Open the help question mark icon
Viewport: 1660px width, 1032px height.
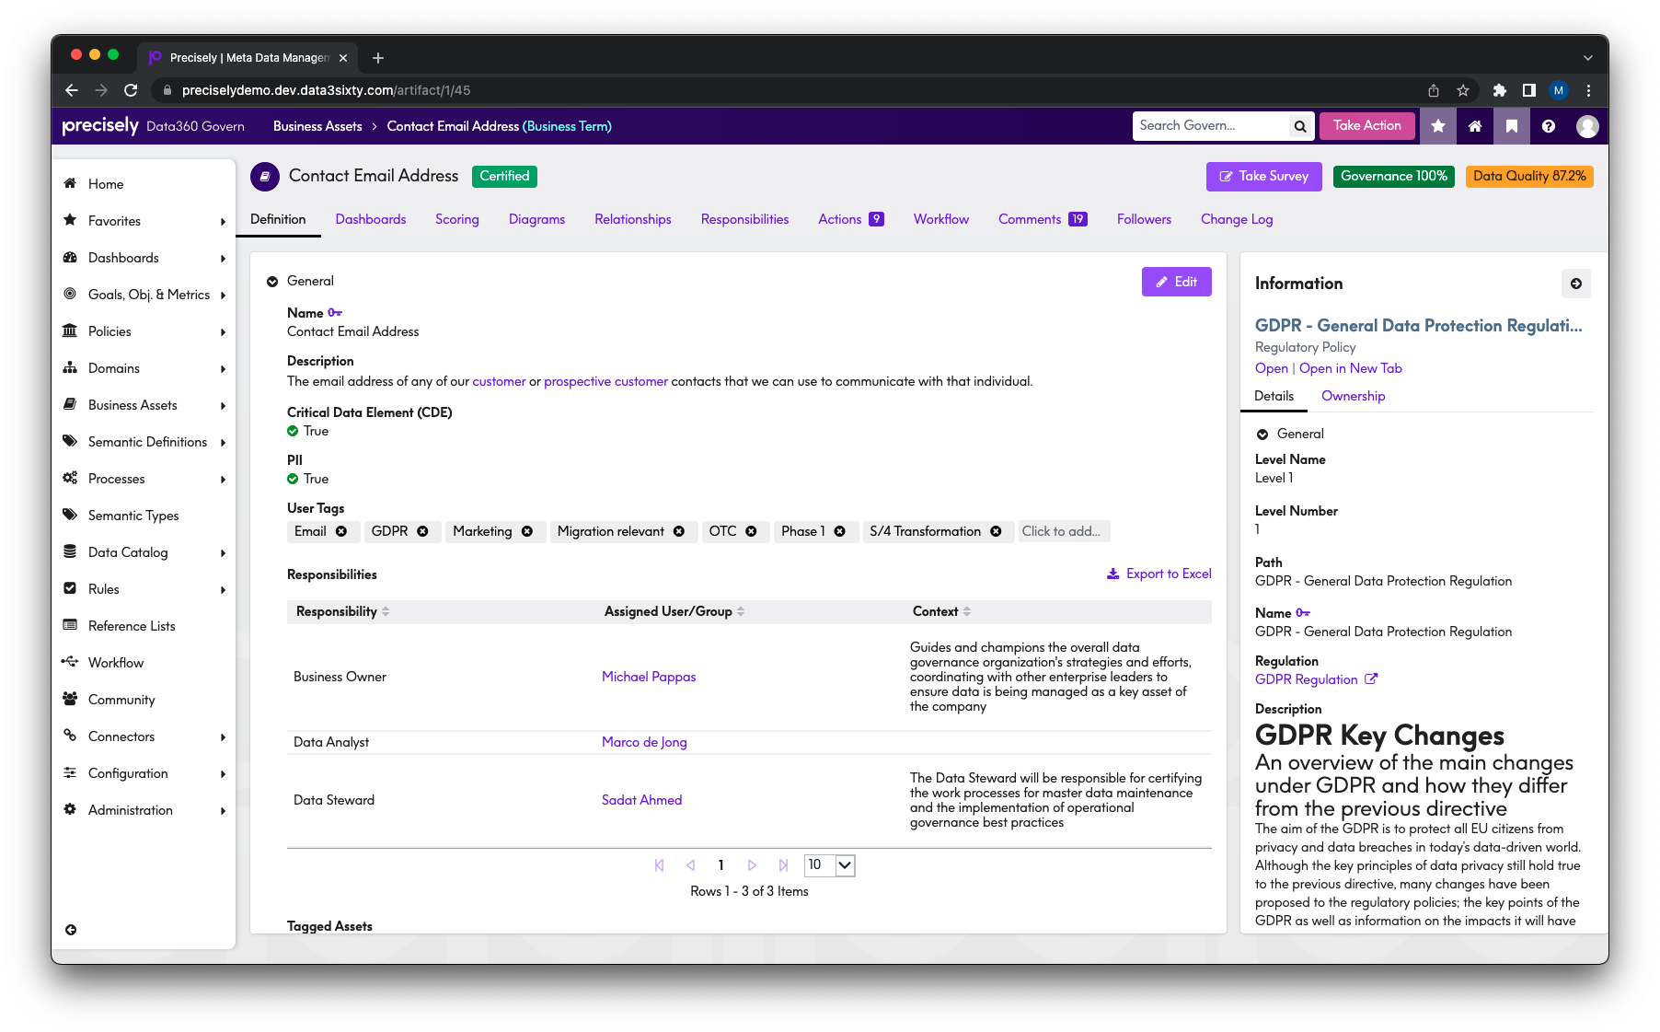point(1549,126)
